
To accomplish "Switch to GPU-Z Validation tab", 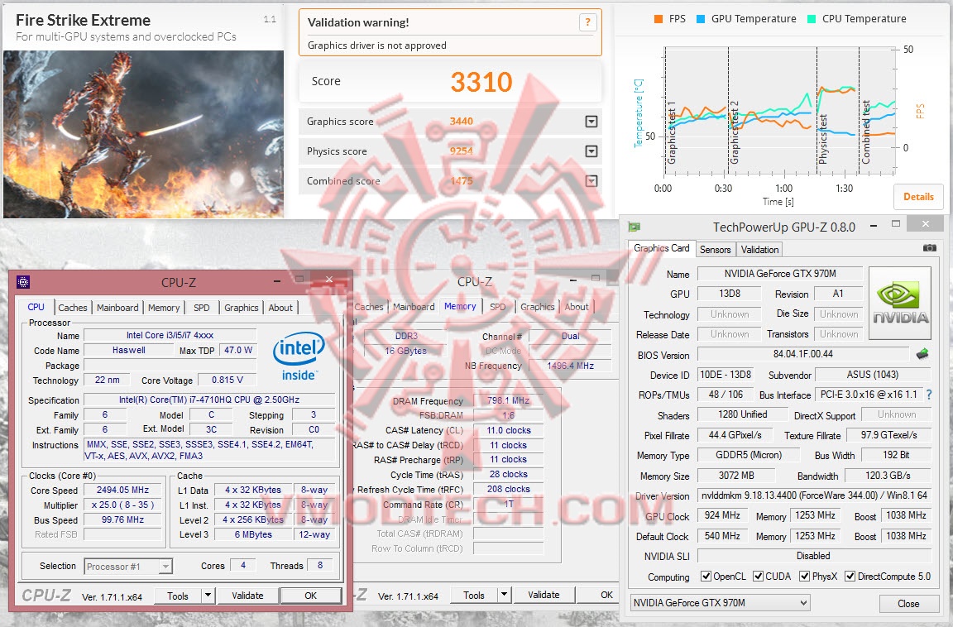I will point(759,249).
